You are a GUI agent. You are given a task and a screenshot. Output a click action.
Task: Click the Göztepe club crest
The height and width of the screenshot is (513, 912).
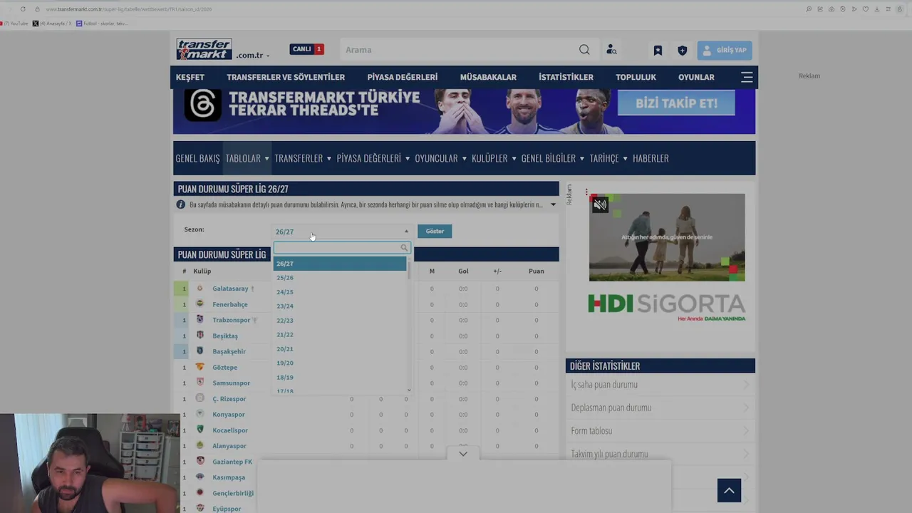pos(199,367)
